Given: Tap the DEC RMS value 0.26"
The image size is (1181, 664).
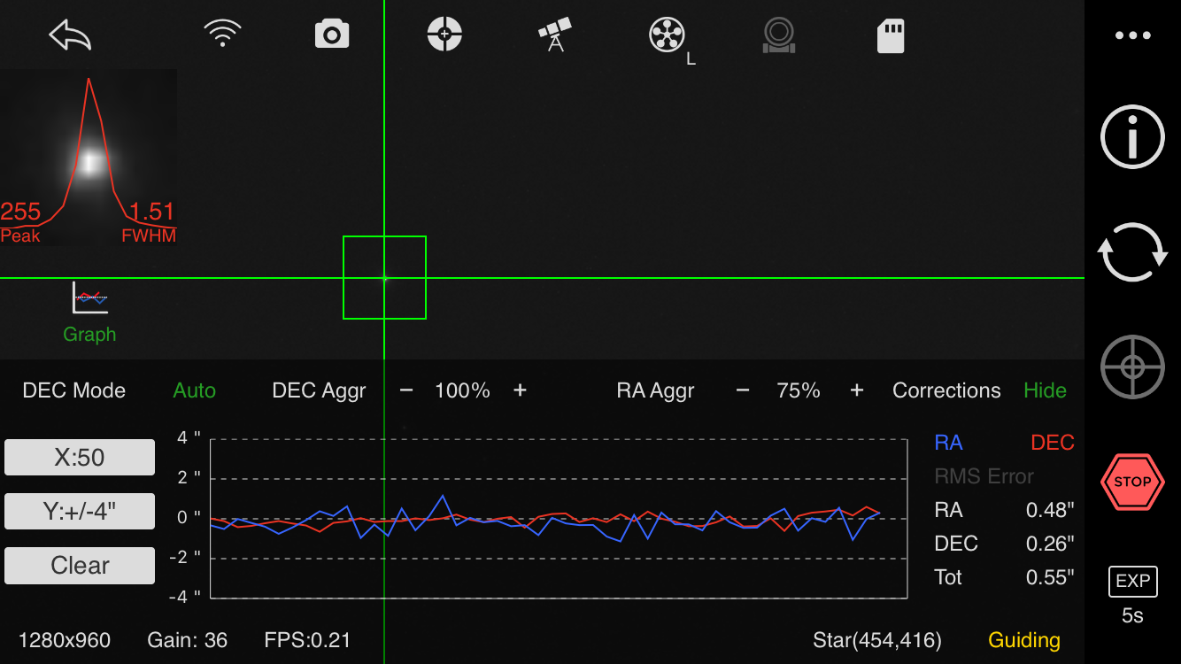Looking at the screenshot, I should [1050, 544].
